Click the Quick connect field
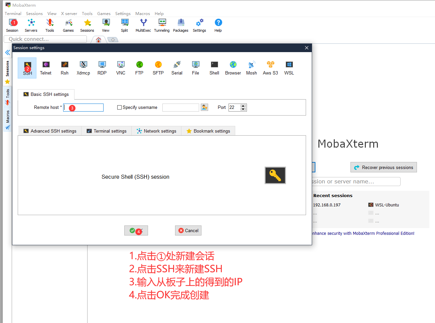 (45, 39)
